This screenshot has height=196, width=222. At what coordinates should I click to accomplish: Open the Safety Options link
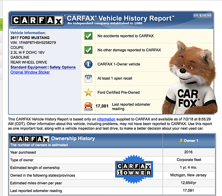pyautogui.click(x=63, y=67)
